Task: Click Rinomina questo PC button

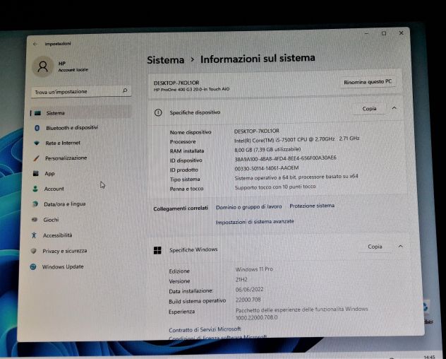Action: click(368, 82)
